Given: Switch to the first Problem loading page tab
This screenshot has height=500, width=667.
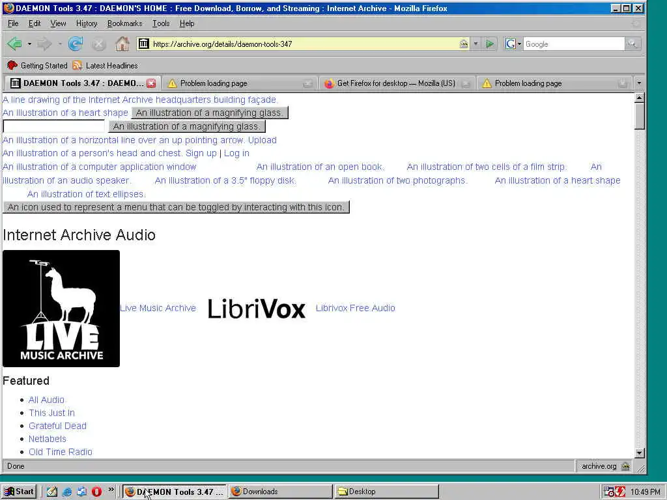Looking at the screenshot, I should point(240,83).
